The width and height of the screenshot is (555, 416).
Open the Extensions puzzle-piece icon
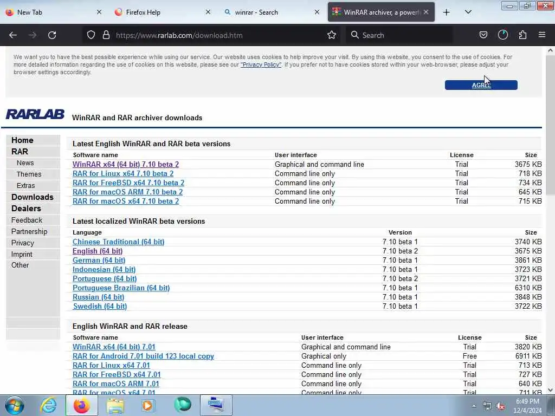pyautogui.click(x=522, y=35)
